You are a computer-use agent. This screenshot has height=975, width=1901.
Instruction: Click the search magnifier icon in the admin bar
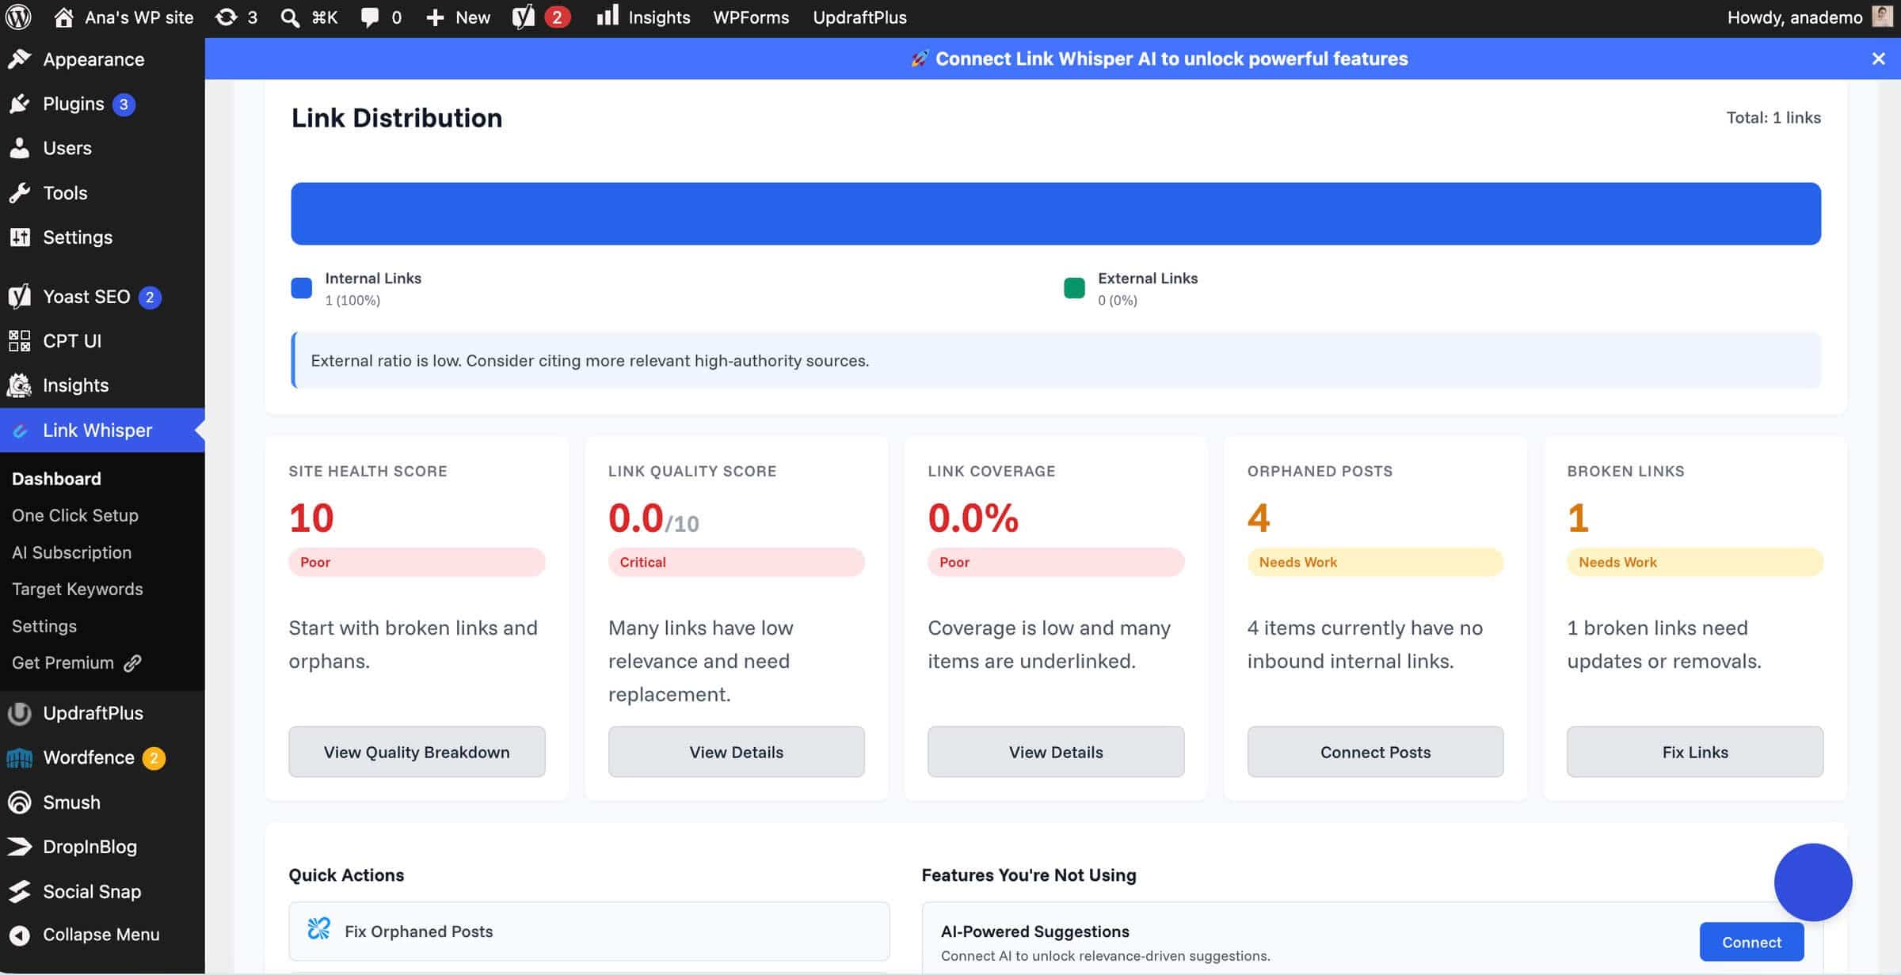291,17
